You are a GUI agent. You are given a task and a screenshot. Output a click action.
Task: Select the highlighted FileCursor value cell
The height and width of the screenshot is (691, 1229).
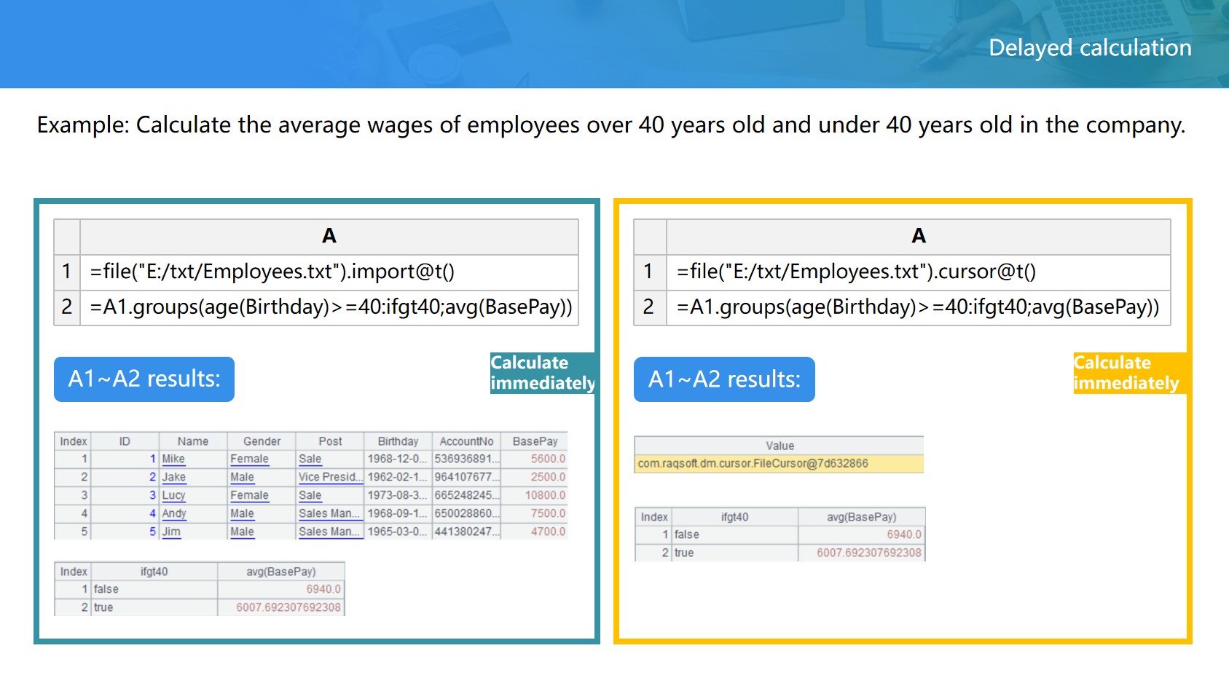[779, 464]
